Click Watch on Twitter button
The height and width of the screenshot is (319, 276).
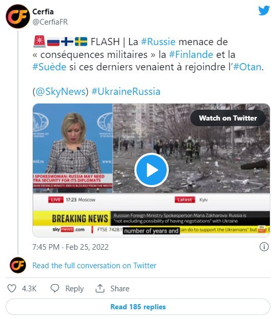point(228,118)
